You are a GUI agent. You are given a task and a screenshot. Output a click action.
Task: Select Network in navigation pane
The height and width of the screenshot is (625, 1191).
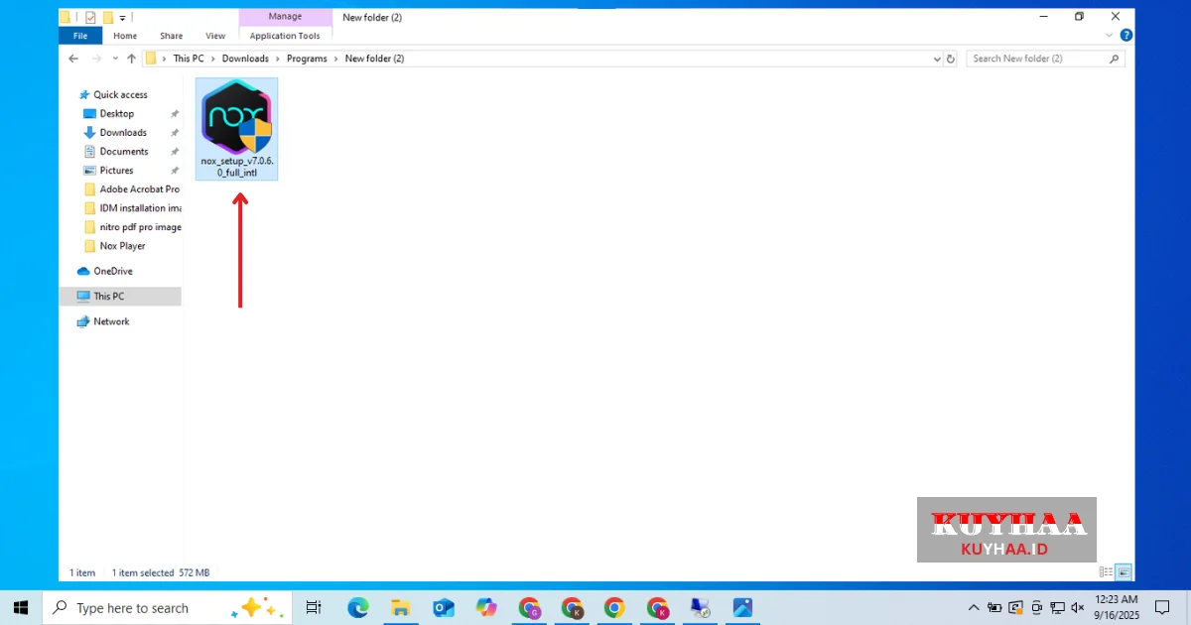click(111, 322)
